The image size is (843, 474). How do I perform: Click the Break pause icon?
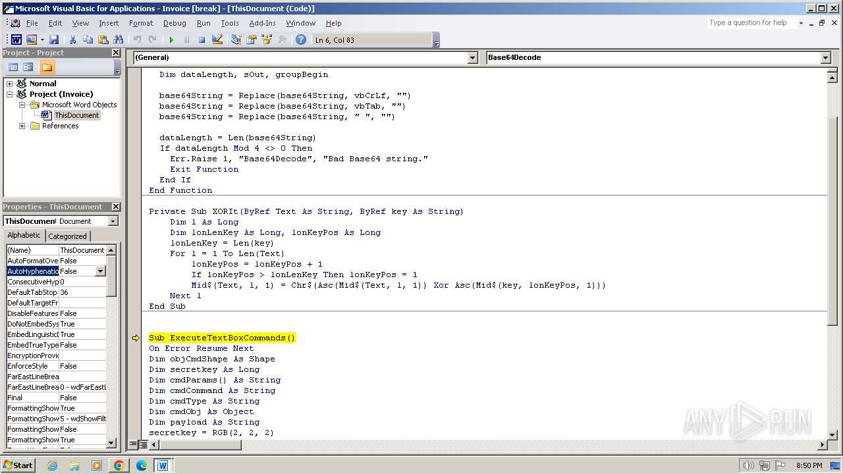pos(186,40)
